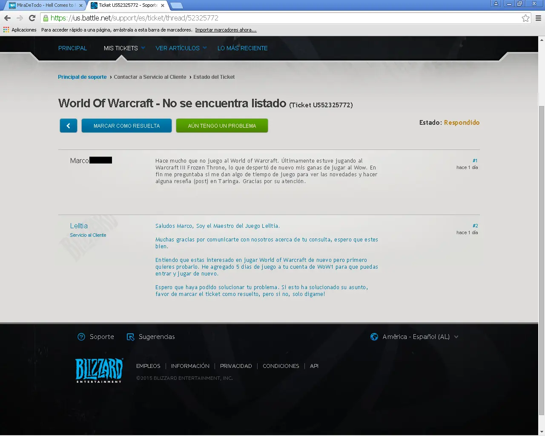Viewport: 545px width, 436px height.
Task: Click the ticket title heading 'No se encuentra listado'
Action: pos(224,103)
